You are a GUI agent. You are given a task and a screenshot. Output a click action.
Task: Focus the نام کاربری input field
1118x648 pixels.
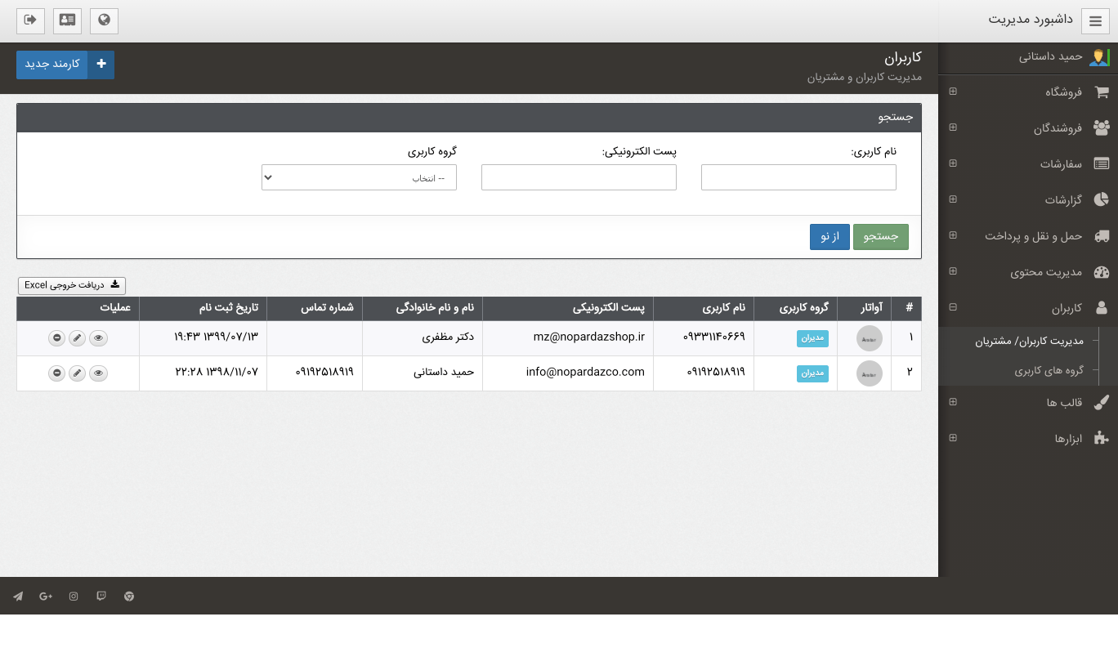coord(798,177)
